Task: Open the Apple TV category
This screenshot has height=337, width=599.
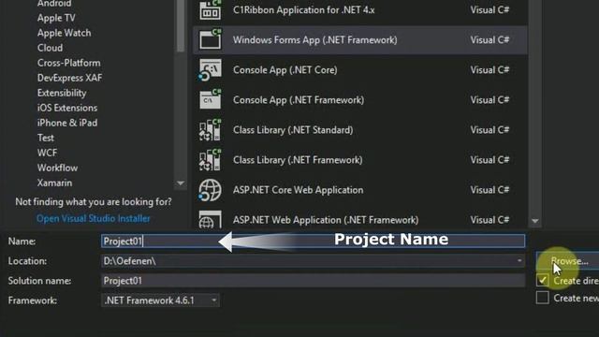Action: click(x=56, y=18)
